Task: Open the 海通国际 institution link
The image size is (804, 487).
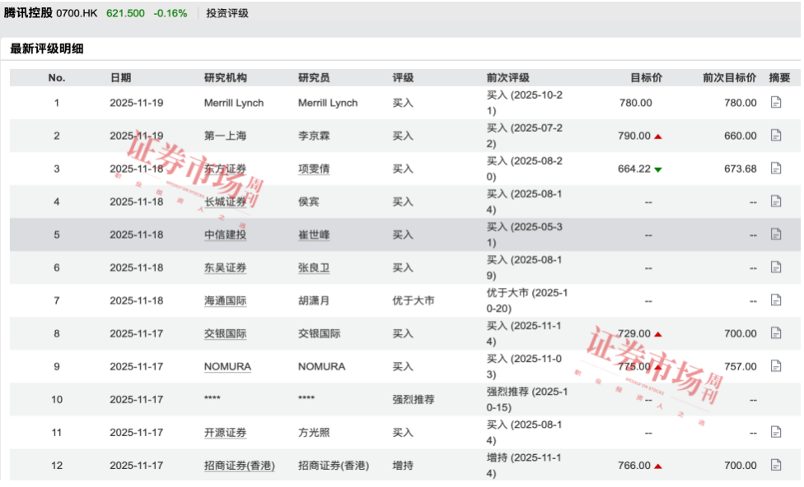Action: 225,300
